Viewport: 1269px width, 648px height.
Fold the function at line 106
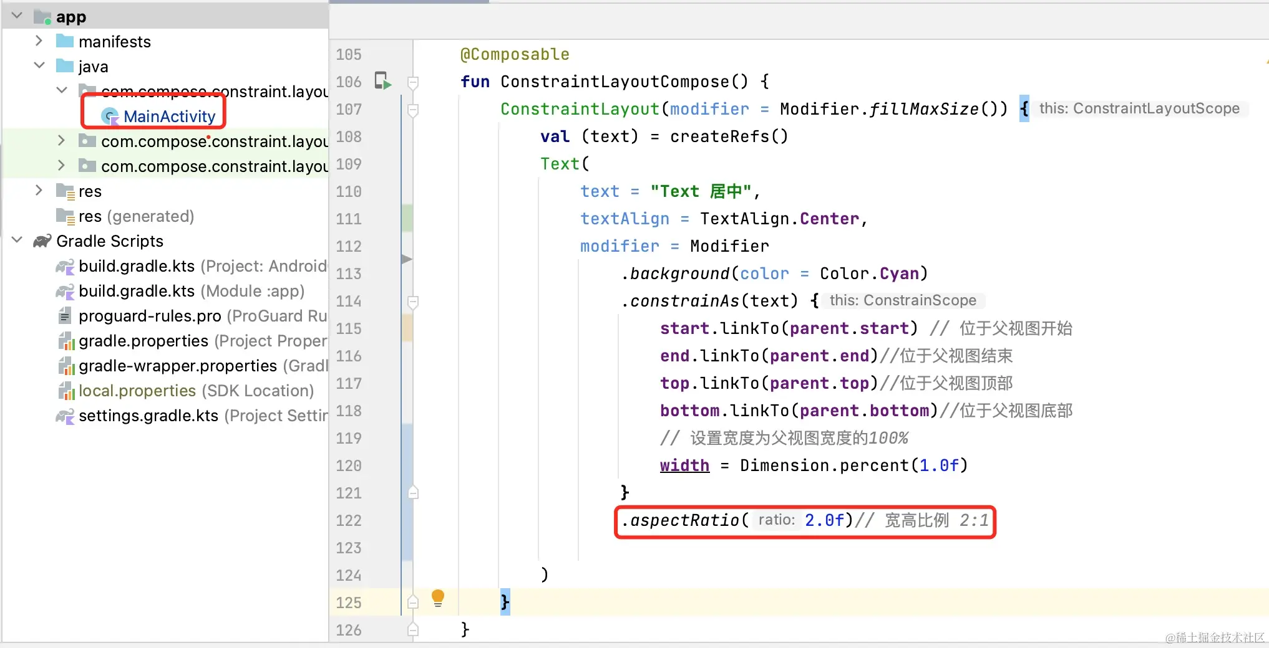click(412, 82)
